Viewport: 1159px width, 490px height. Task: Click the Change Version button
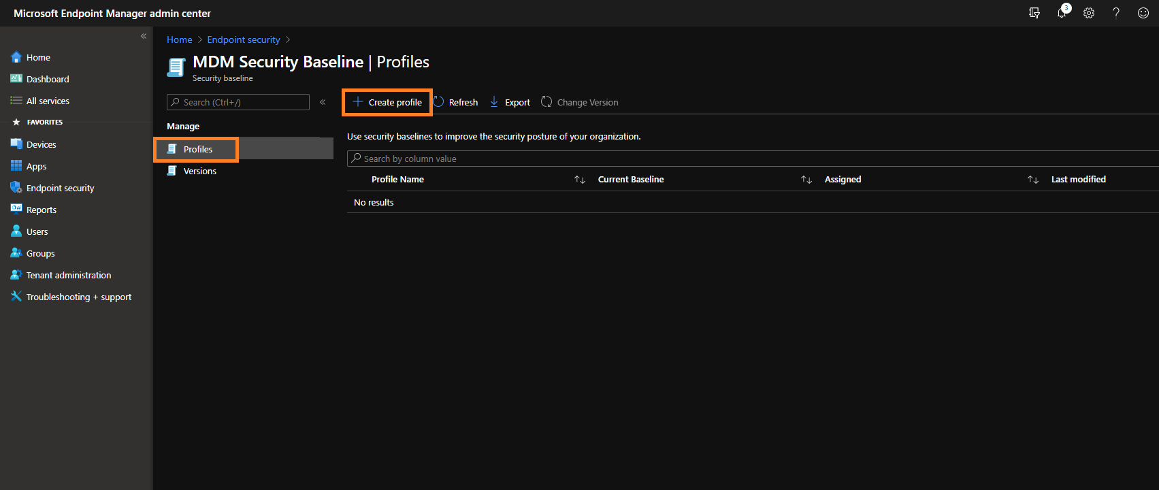[x=580, y=102]
